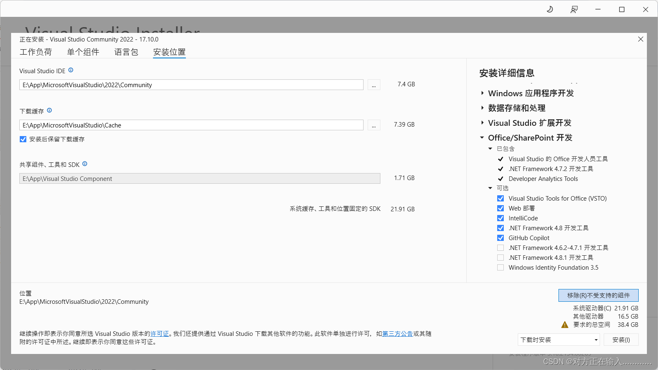Browse for download cache folder path

pos(374,125)
